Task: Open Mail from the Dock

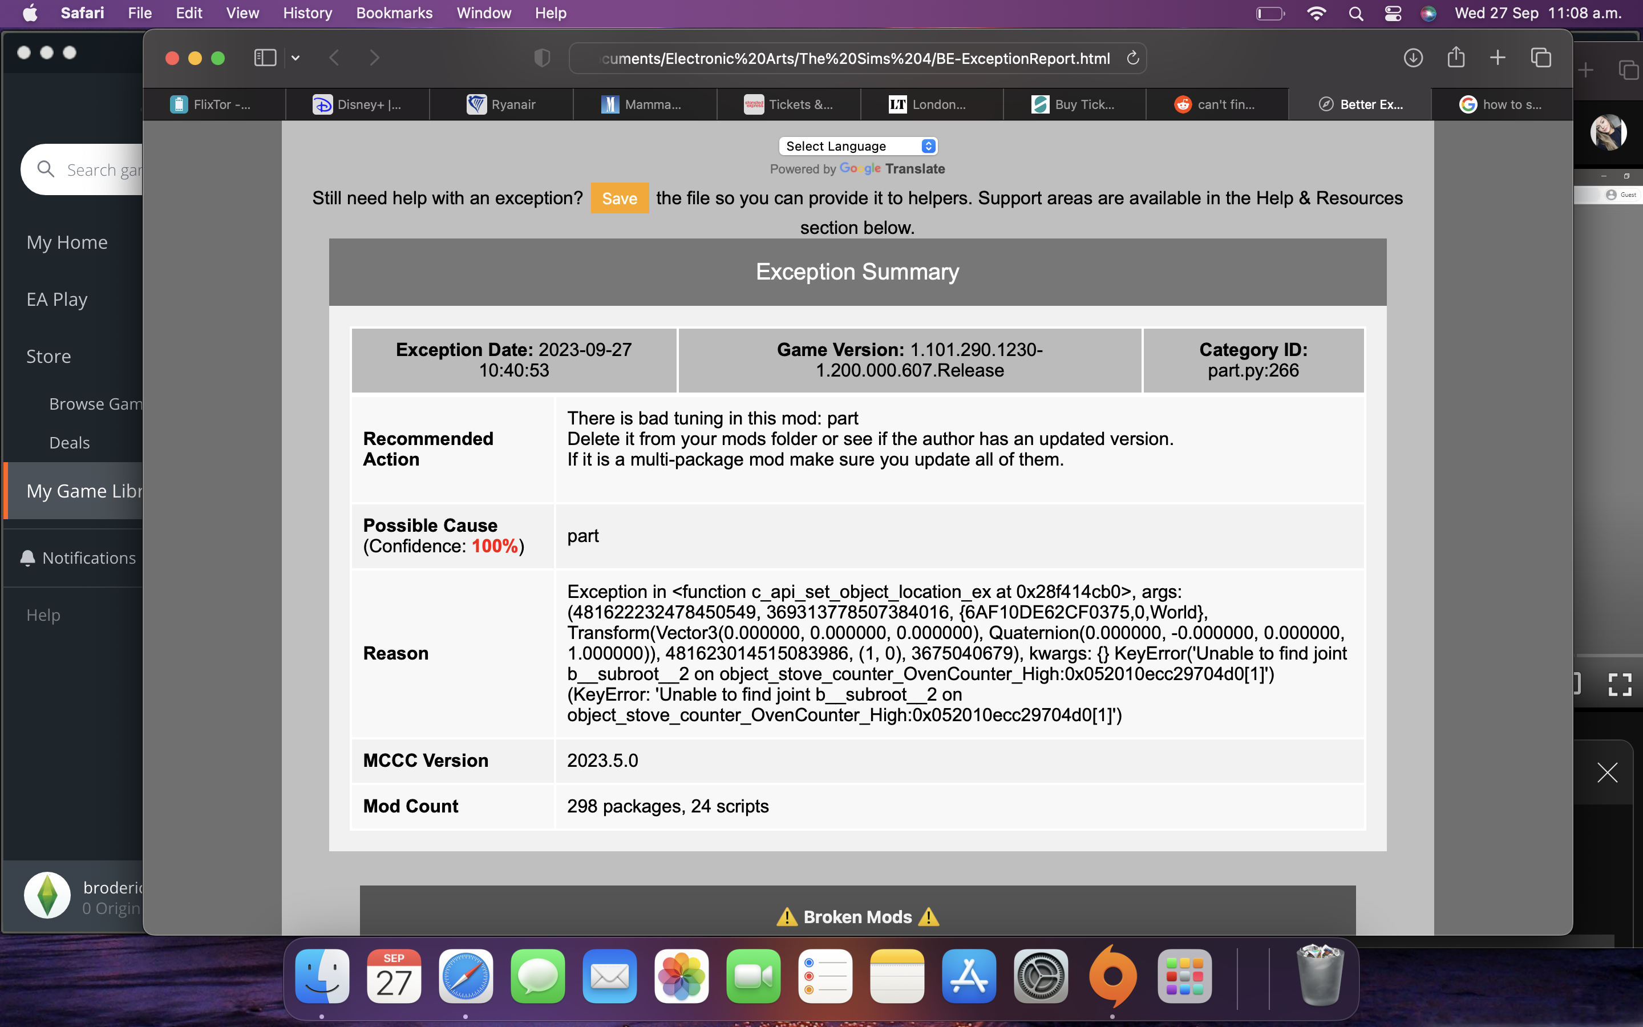Action: [610, 976]
